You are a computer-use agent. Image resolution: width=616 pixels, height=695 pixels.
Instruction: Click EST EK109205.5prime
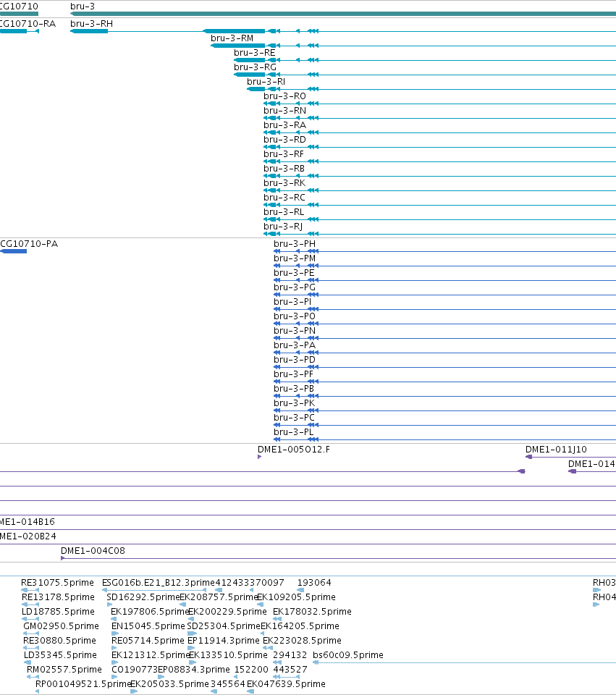click(296, 597)
